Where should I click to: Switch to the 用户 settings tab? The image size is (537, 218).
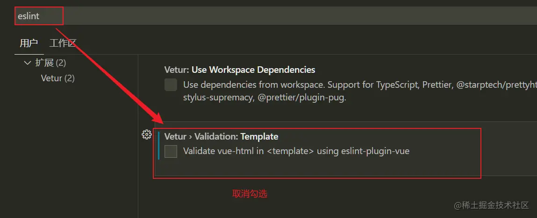29,43
